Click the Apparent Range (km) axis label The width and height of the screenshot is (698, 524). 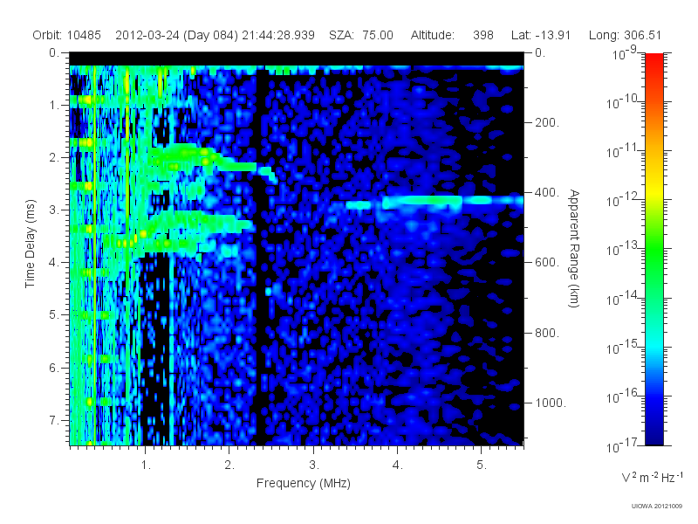tap(575, 249)
